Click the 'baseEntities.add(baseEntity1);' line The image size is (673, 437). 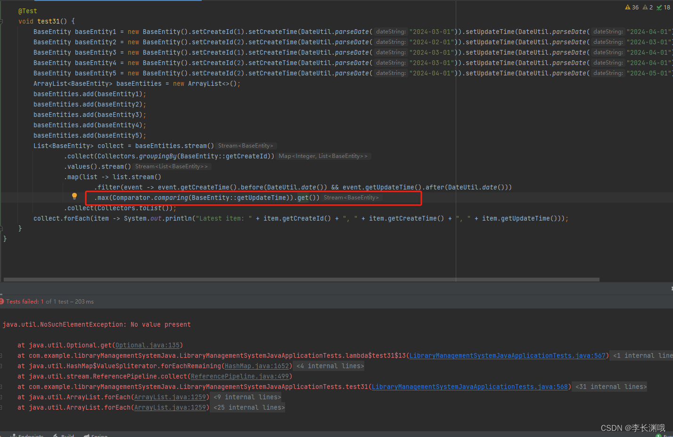click(x=90, y=94)
